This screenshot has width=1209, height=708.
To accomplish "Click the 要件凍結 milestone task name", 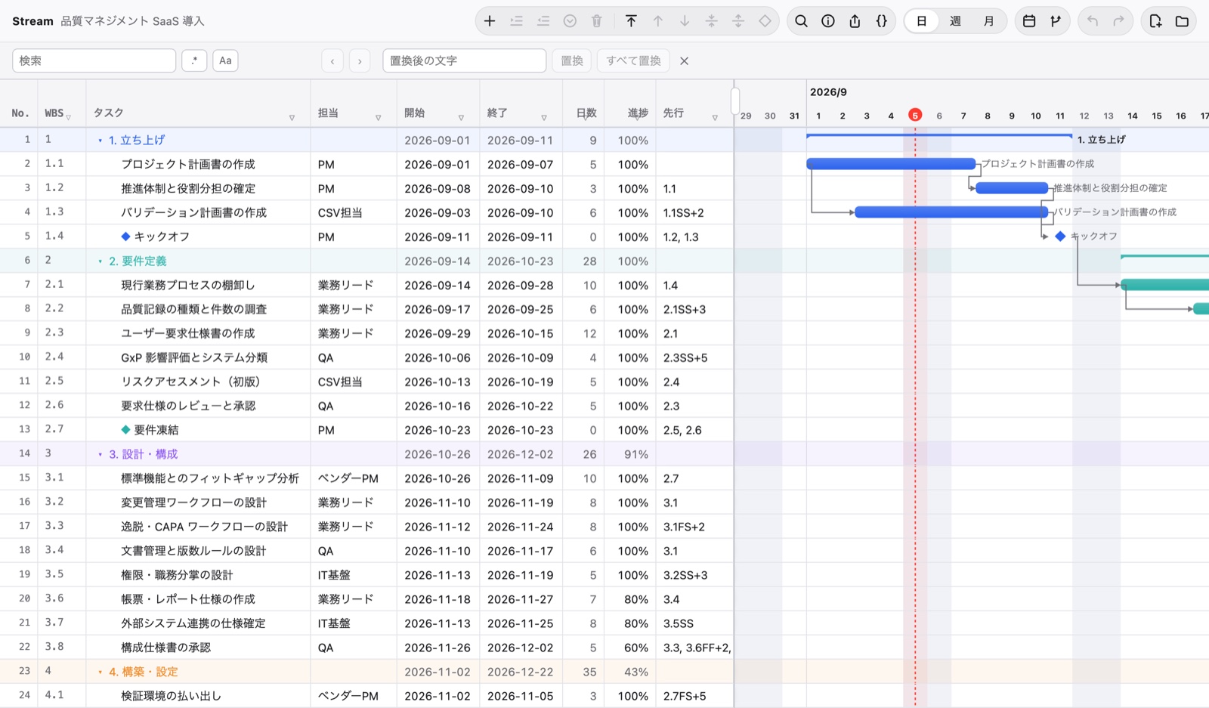I will coord(156,431).
